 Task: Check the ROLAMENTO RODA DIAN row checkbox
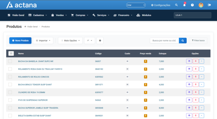10,69
